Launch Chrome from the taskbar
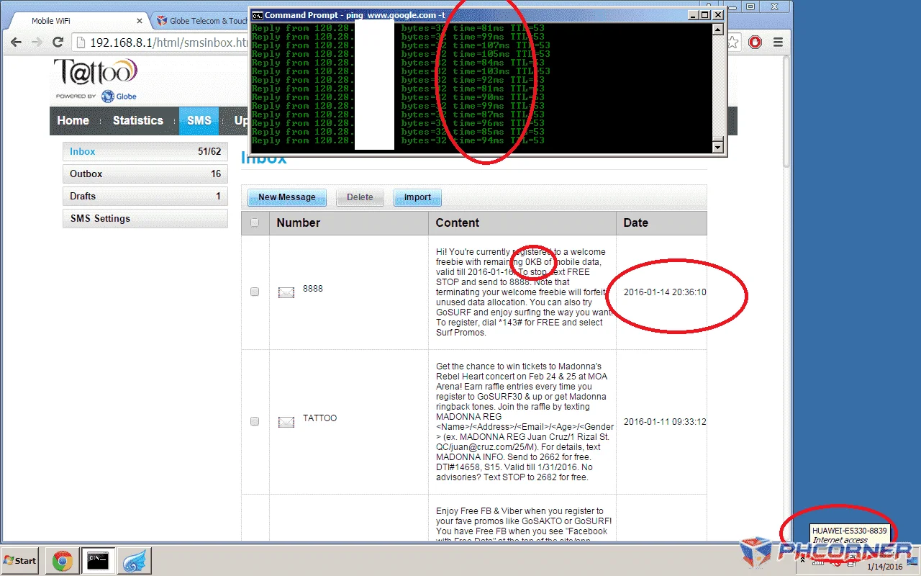Viewport: 921px width, 576px height. (x=62, y=560)
